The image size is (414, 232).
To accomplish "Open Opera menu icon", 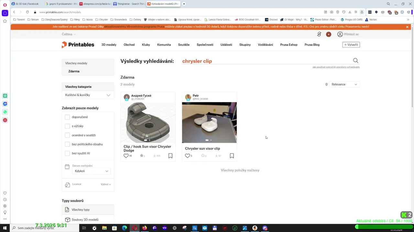I will pyautogui.click(x=5, y=5).
